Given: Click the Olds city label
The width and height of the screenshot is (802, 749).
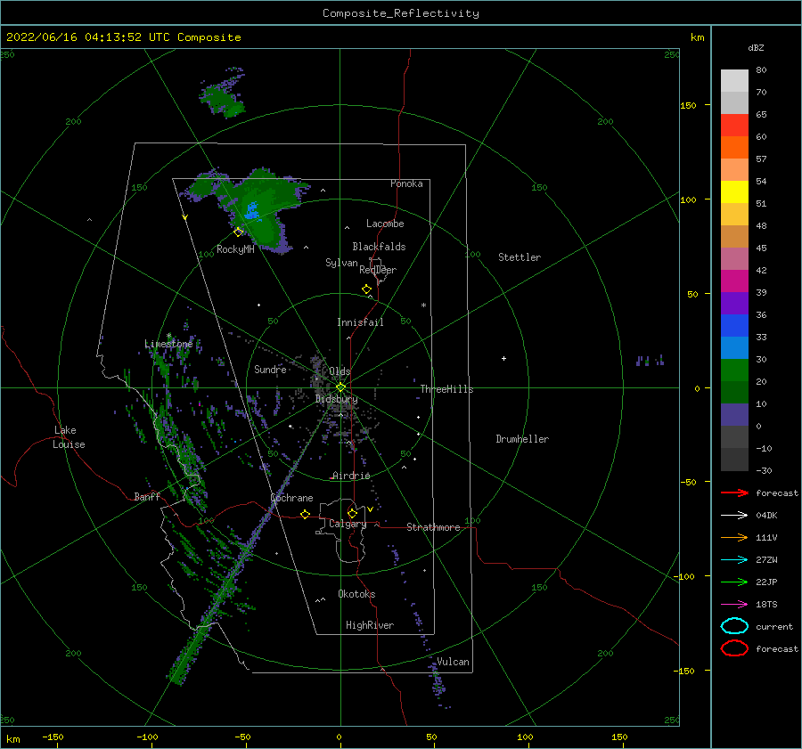Looking at the screenshot, I should click(x=340, y=371).
